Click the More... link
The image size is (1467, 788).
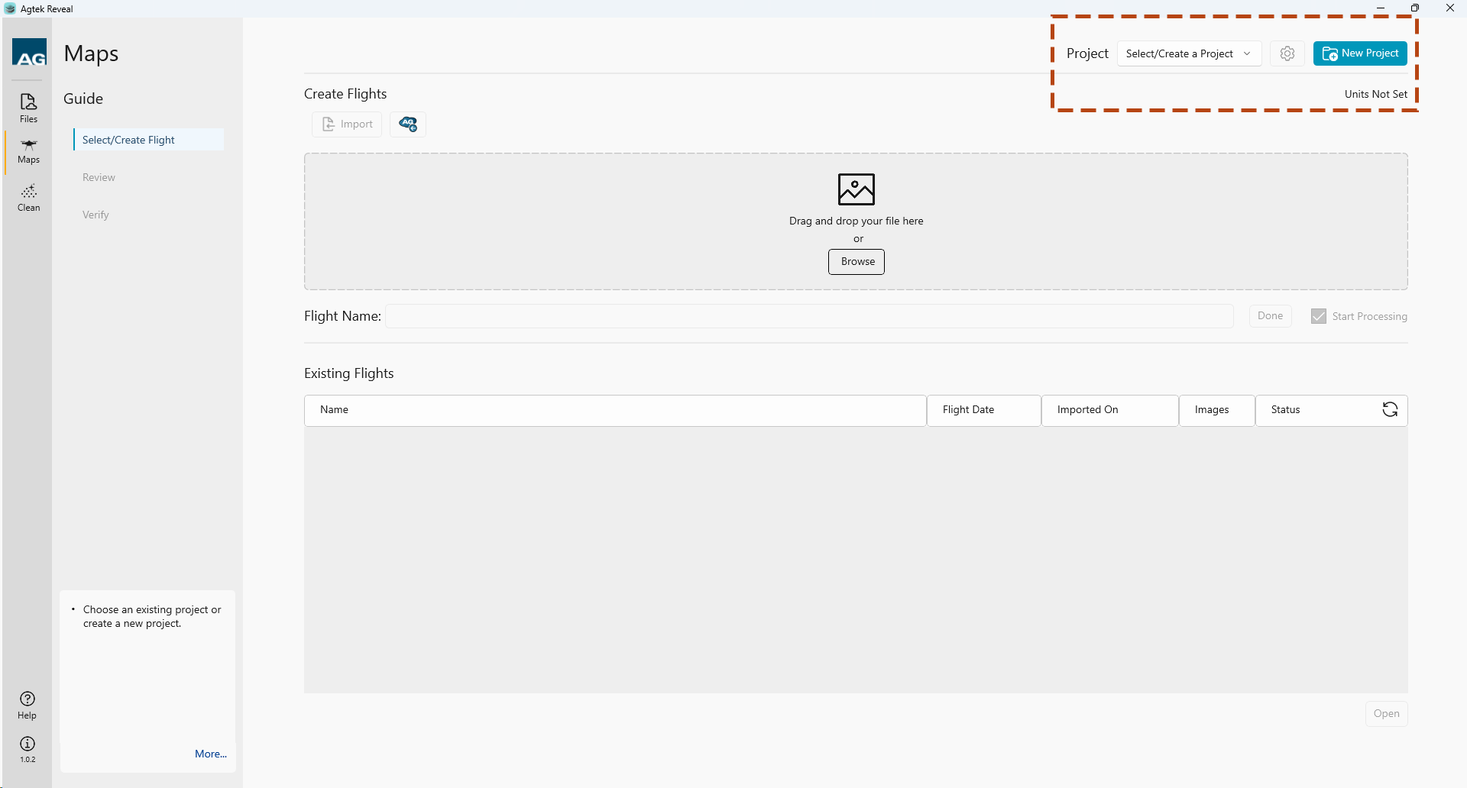point(211,754)
